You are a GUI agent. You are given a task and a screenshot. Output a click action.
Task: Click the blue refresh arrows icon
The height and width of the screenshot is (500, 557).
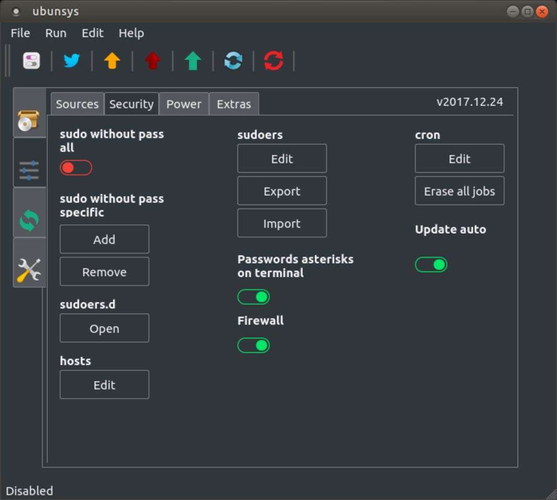233,61
